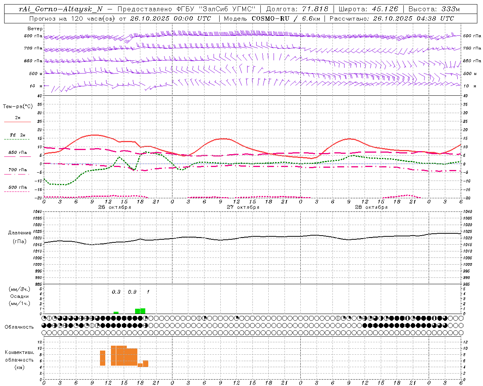The height and width of the screenshot is (386, 483).
Task: Click the "Давление" pressure panel label
Action: tap(20, 233)
